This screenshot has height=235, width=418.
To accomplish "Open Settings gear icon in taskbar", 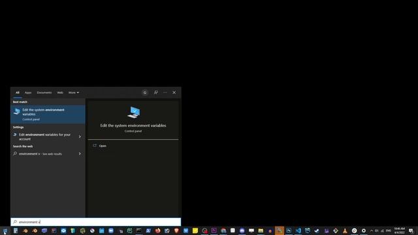I will [x=364, y=230].
